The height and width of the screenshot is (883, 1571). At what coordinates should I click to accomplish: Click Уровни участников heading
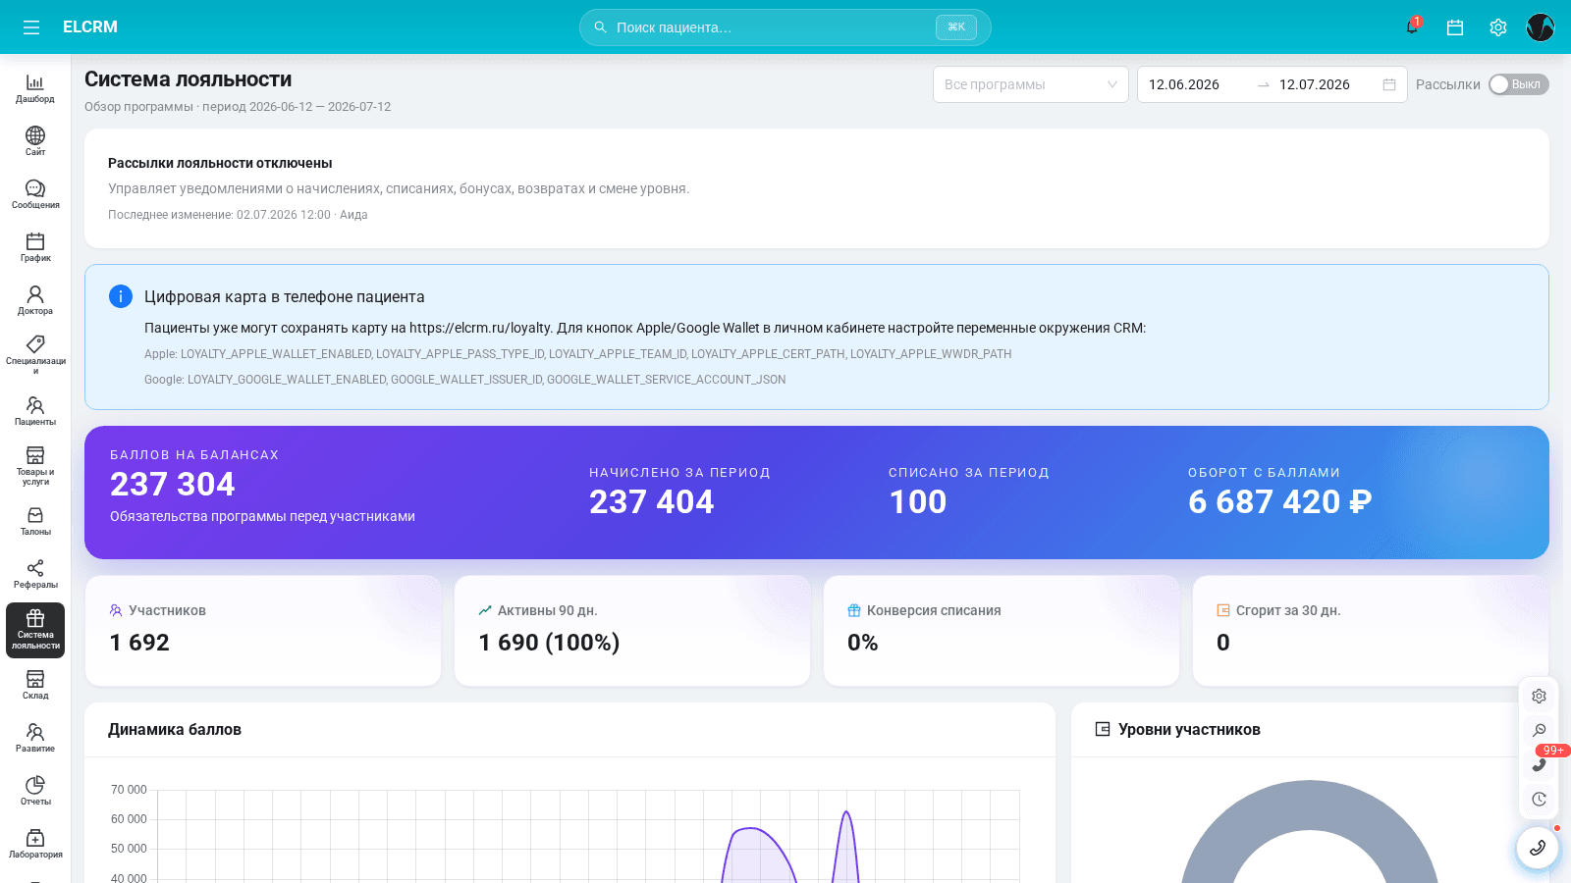(1189, 729)
